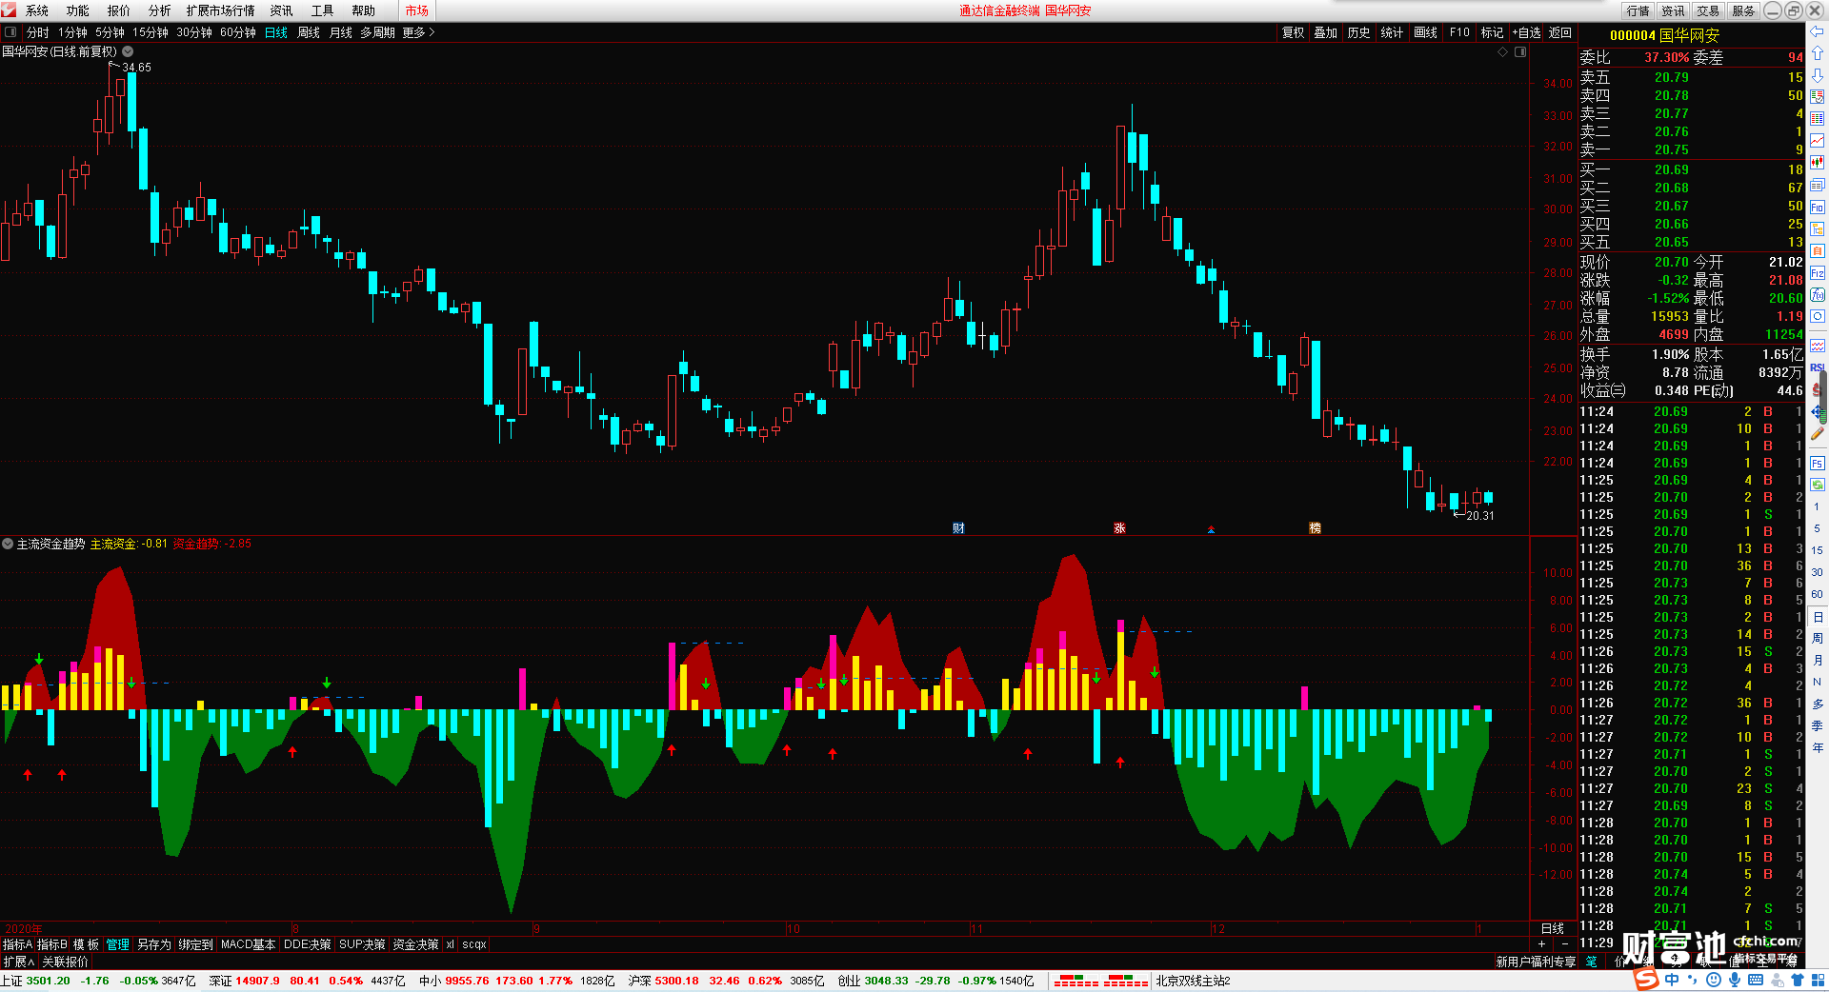
Task: Click the back arrow icon in right sidebar
Action: click(x=1818, y=31)
